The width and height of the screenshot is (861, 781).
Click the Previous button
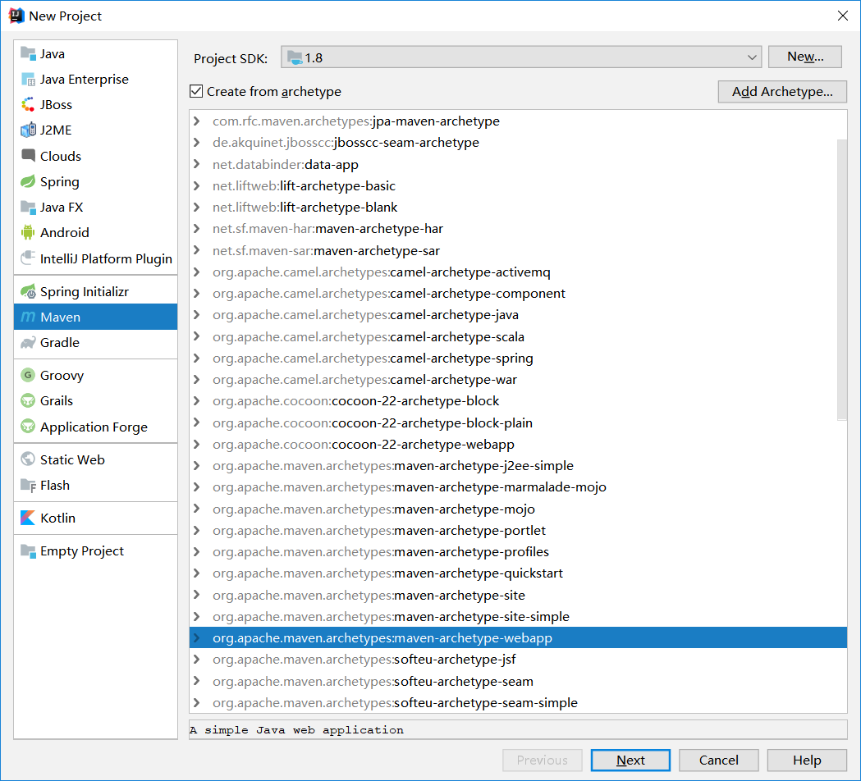(x=542, y=760)
